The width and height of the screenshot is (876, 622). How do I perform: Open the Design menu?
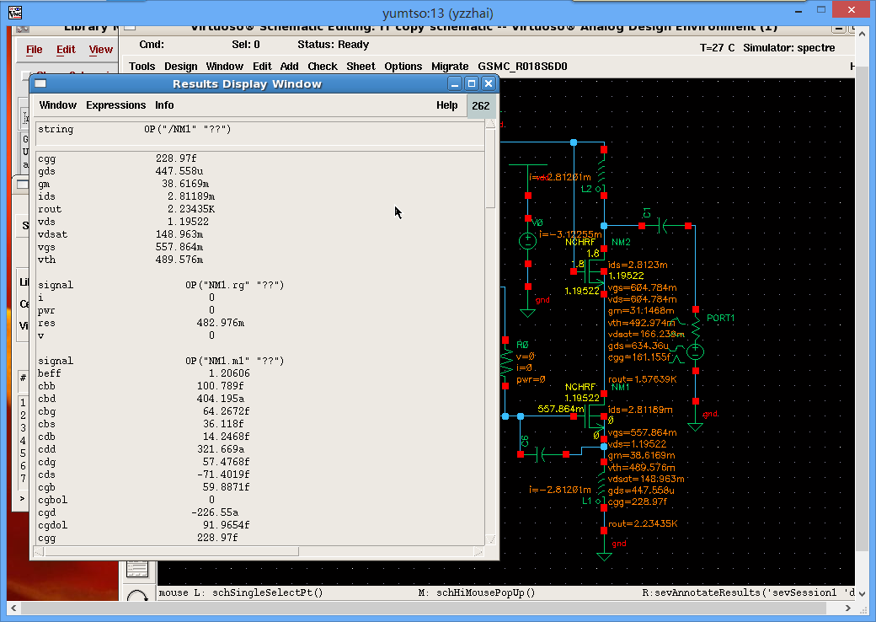[x=180, y=67]
